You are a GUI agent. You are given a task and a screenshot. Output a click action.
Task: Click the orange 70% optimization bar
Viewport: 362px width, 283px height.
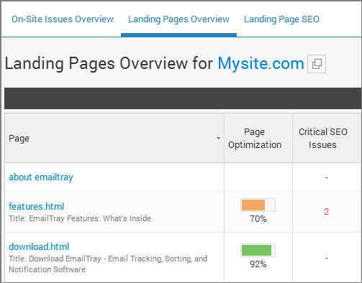click(258, 205)
